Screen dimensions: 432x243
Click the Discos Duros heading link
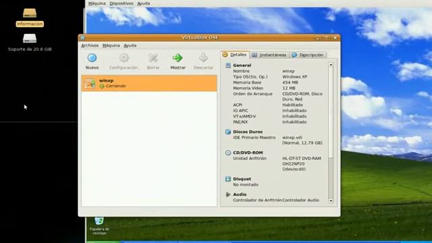[248, 132]
